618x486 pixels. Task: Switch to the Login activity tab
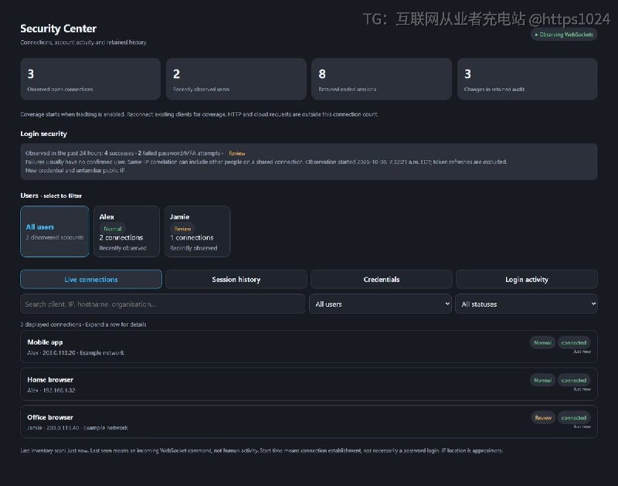pyautogui.click(x=527, y=279)
